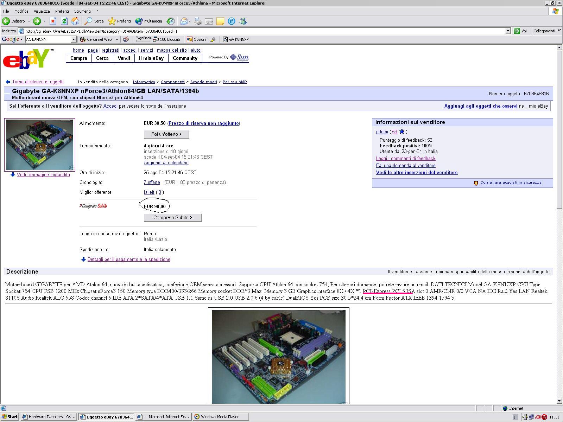This screenshot has width=563, height=422.
Task: Open the back button history dropdown arrow
Action: click(29, 21)
